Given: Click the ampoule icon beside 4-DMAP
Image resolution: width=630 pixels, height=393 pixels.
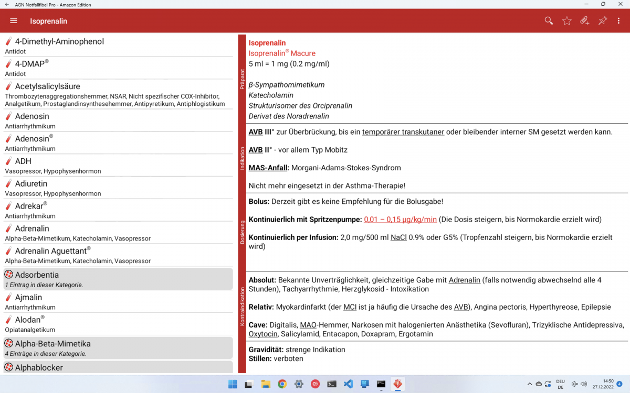Looking at the screenshot, I should 9,64.
